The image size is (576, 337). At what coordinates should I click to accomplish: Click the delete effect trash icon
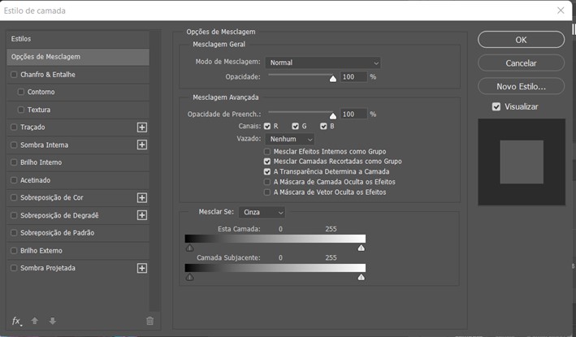(x=149, y=321)
